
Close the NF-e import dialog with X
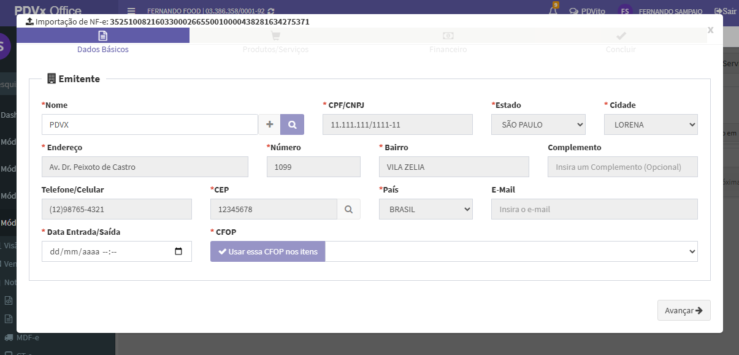[x=710, y=29]
